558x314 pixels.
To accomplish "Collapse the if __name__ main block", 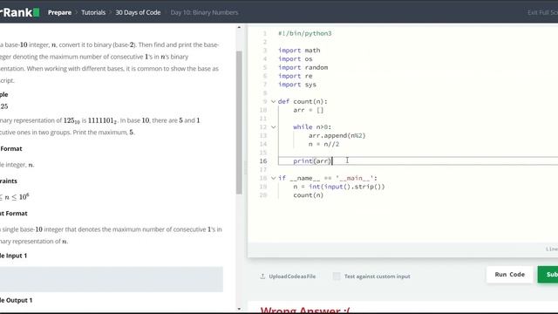I will point(273,178).
